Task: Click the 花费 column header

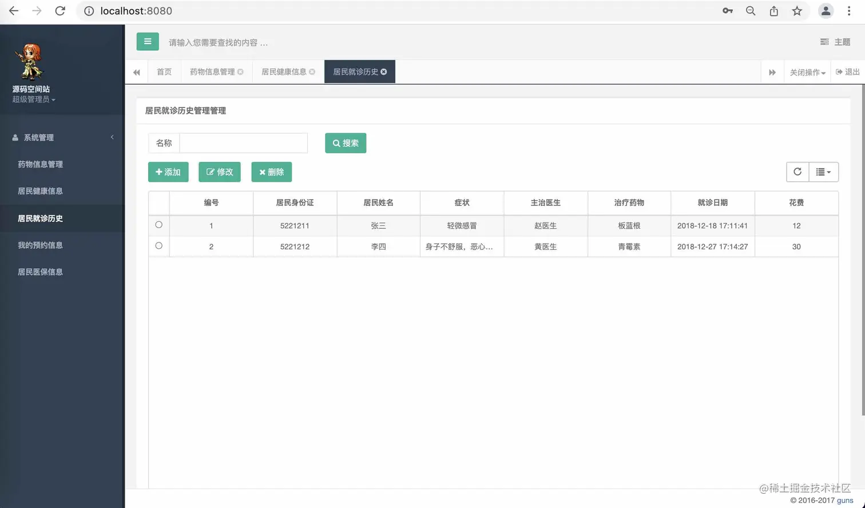Action: (x=796, y=203)
